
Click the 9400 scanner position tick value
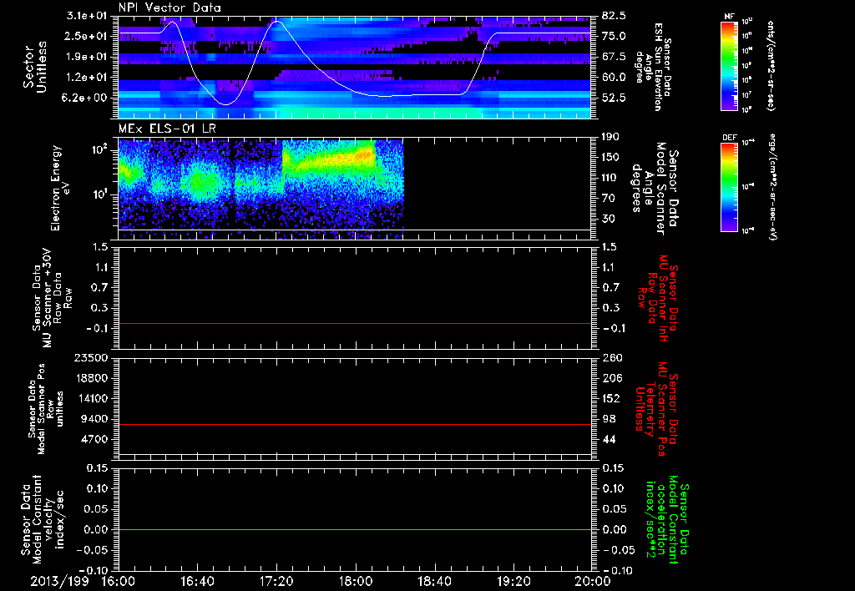[x=94, y=419]
